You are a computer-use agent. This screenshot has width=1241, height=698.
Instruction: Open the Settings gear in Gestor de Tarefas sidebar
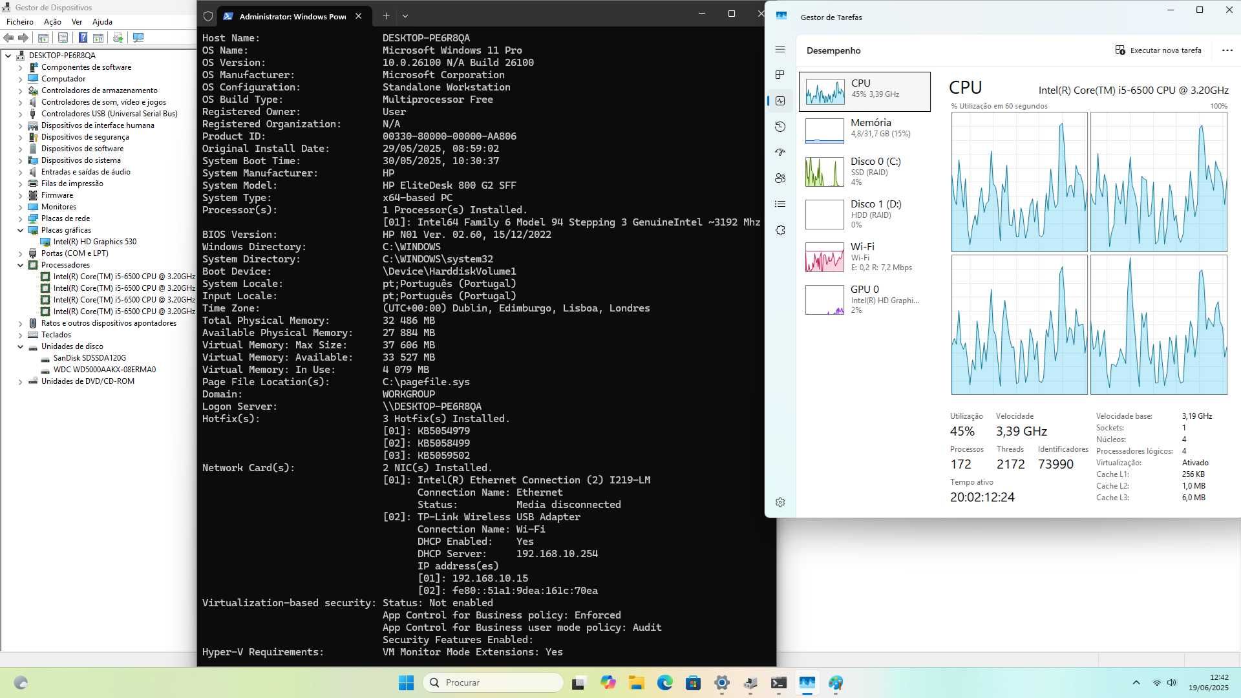point(780,502)
